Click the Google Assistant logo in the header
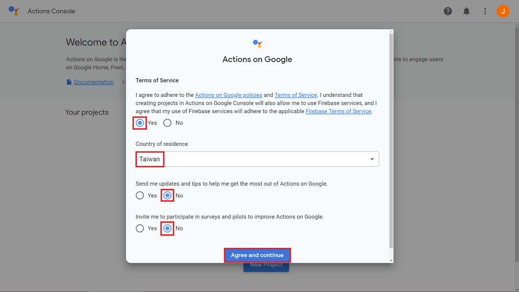 14,11
